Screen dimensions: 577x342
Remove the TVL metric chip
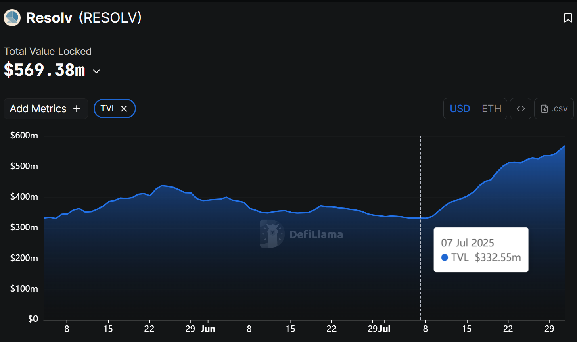coord(124,108)
